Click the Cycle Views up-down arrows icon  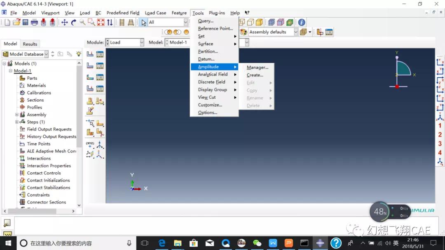[110, 22]
